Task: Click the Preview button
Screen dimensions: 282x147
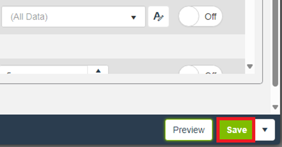Action: pyautogui.click(x=189, y=130)
